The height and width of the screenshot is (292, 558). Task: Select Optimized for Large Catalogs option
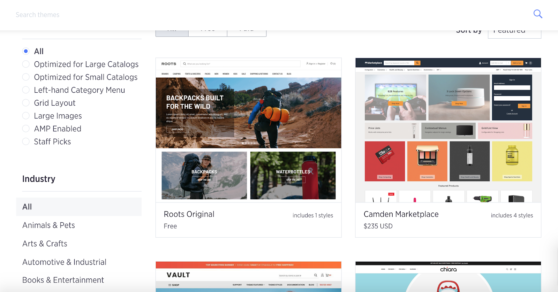(26, 64)
